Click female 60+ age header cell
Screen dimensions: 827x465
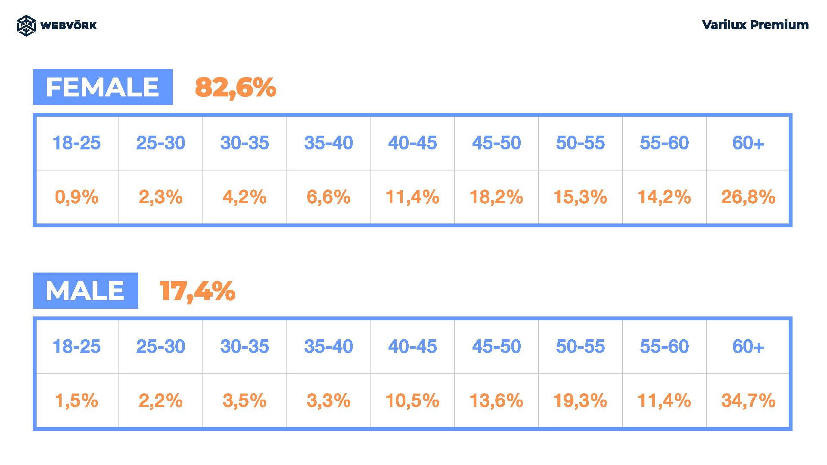pyautogui.click(x=748, y=143)
